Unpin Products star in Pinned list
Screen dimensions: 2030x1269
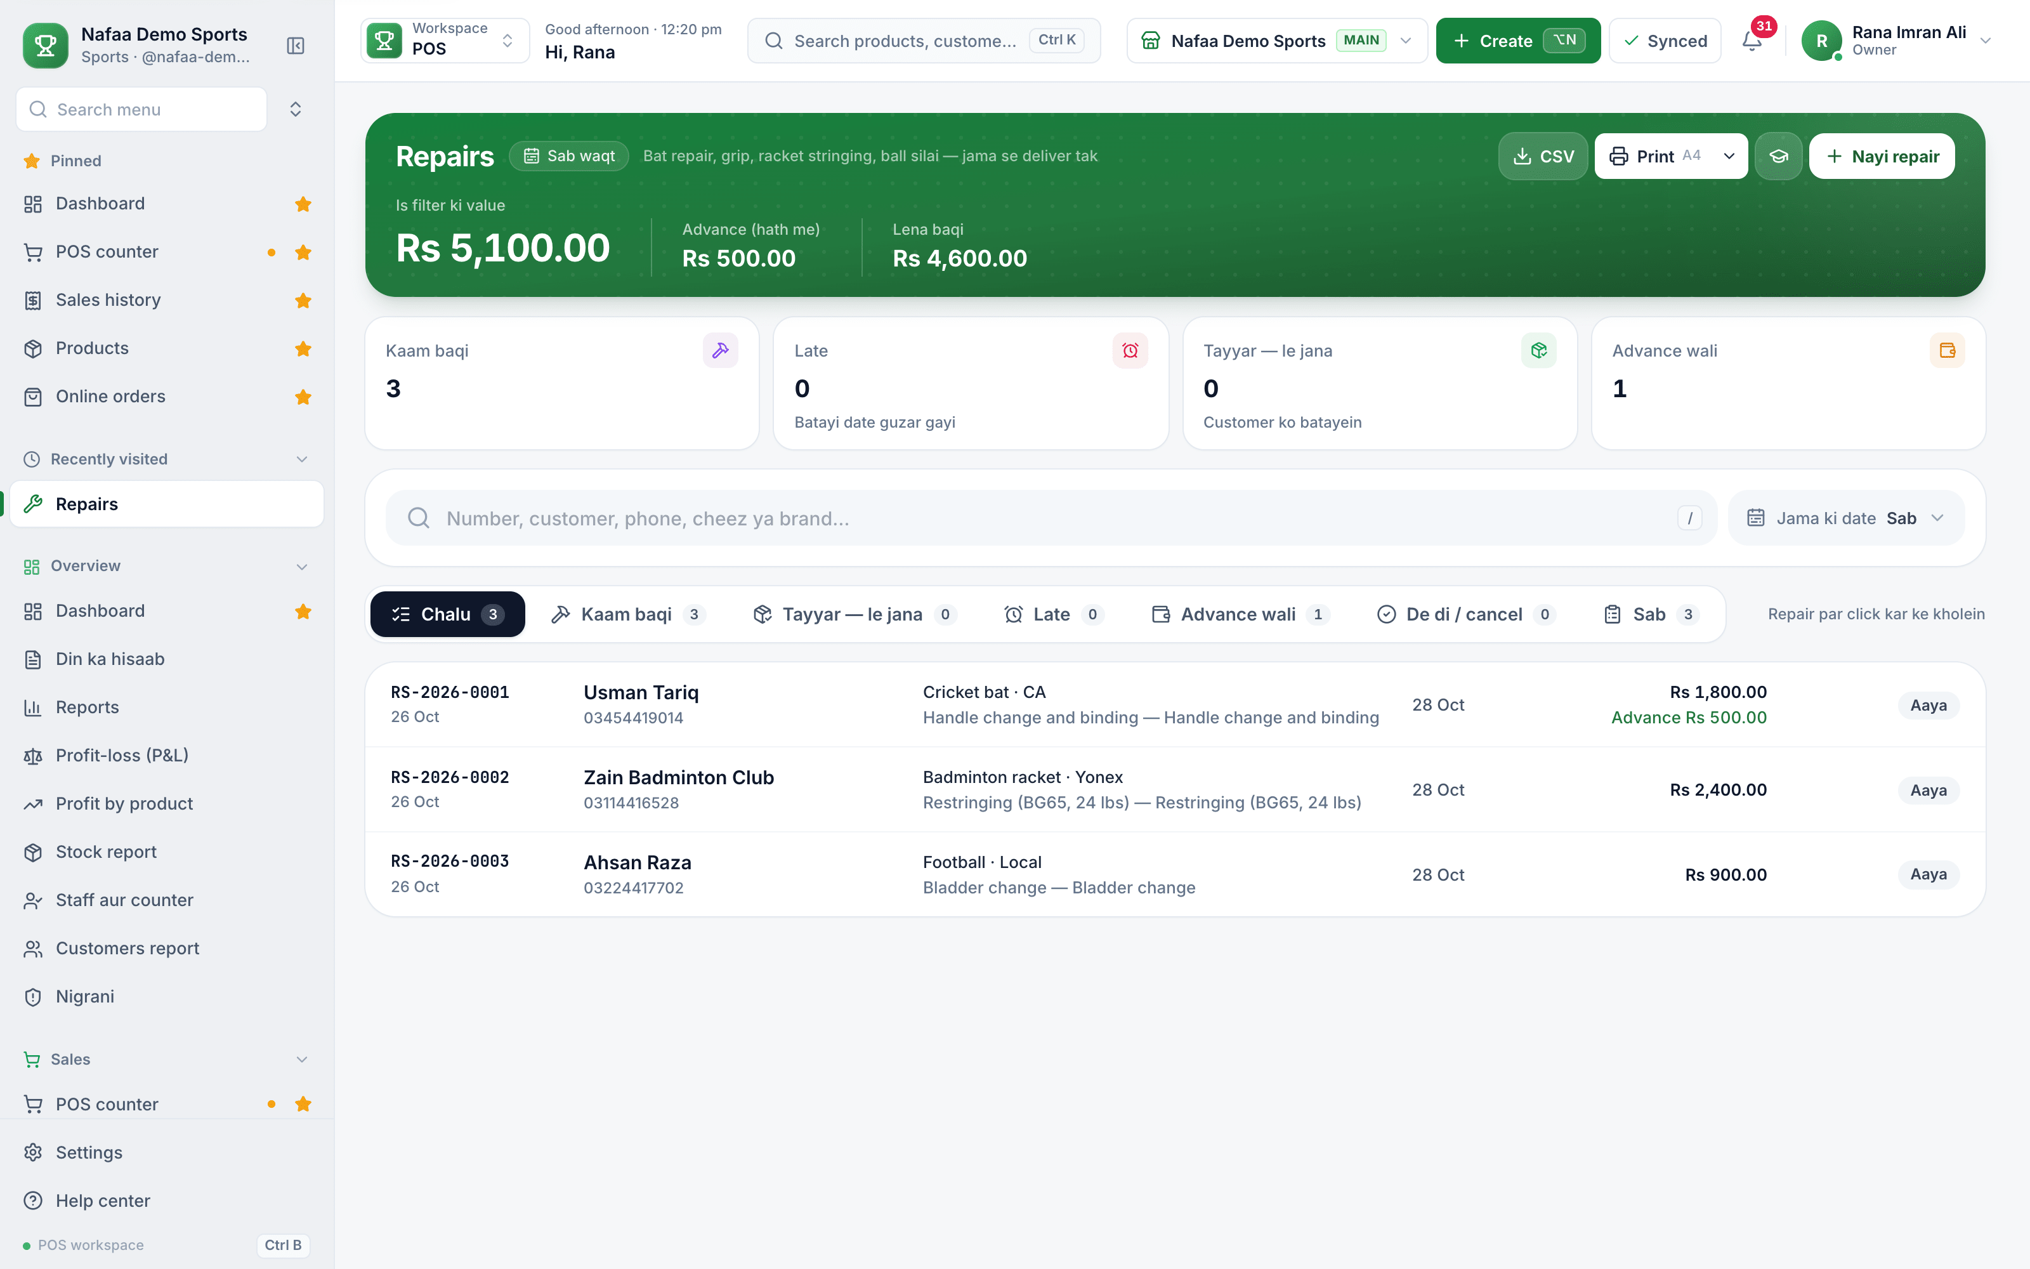point(304,348)
